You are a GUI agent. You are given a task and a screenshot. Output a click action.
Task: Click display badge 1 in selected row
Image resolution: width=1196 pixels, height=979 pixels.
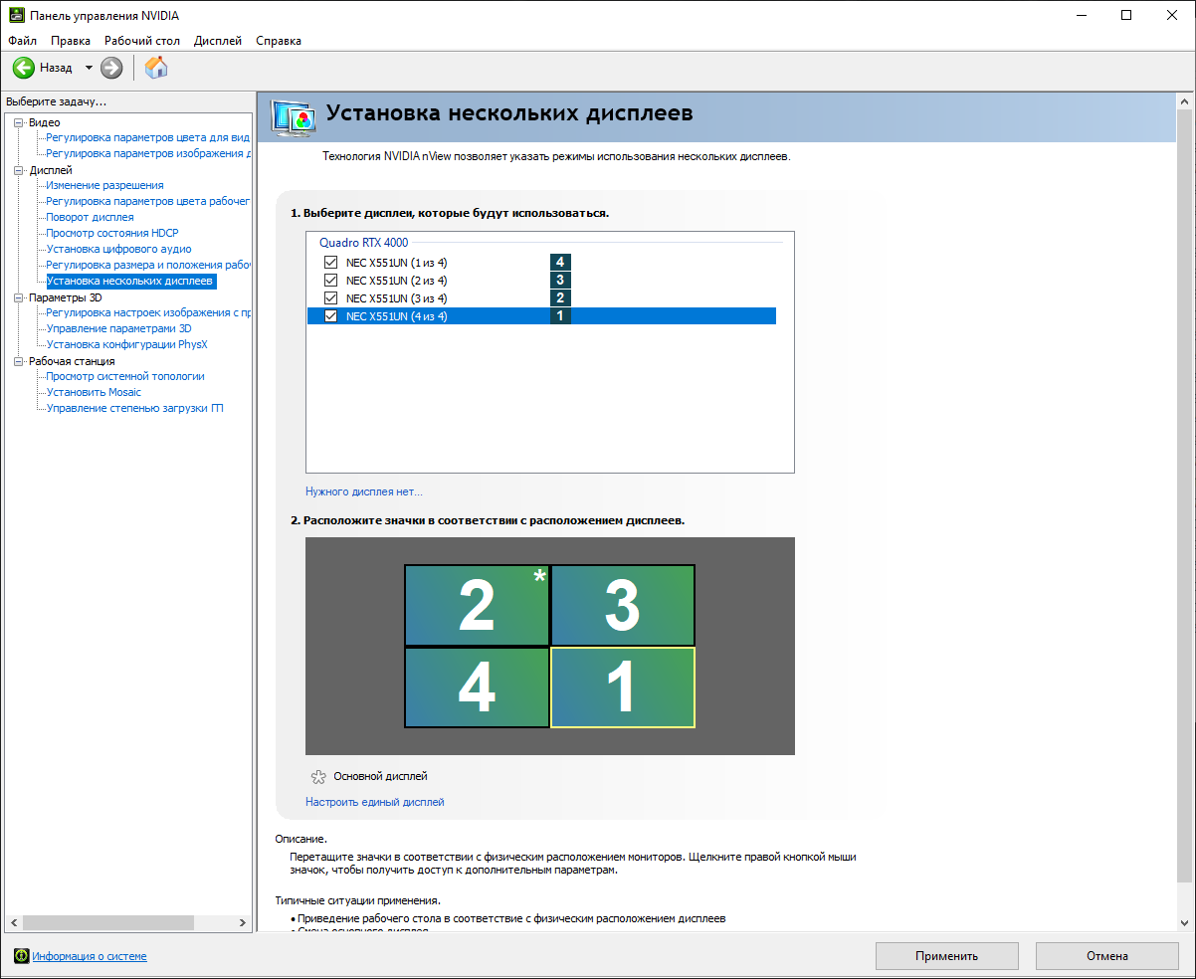click(560, 316)
